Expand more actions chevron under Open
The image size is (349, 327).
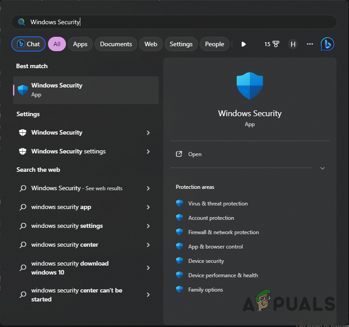[x=322, y=168]
